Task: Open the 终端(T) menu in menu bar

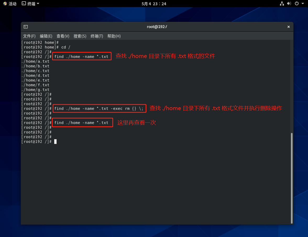Action: pyautogui.click(x=97, y=36)
